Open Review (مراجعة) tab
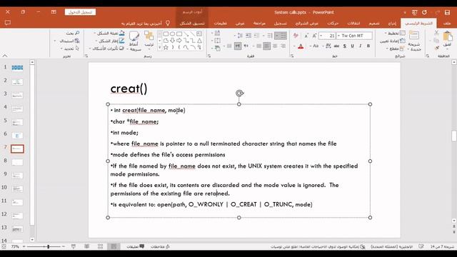The image size is (457, 257). [259, 23]
